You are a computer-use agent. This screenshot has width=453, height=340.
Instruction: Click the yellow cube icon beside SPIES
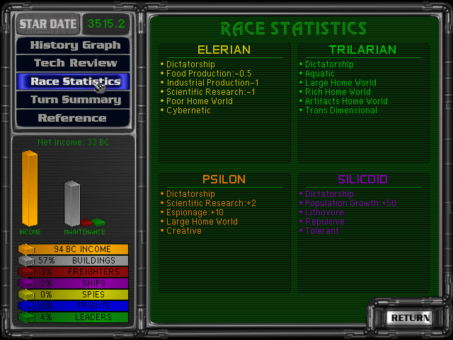point(26,295)
